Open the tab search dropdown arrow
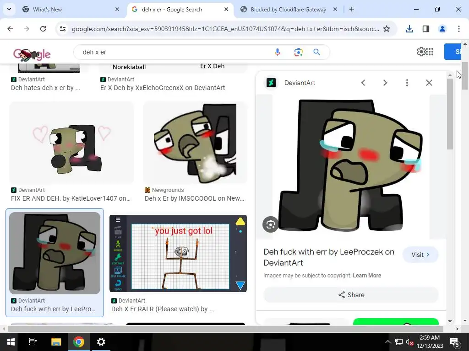469x351 pixels. tap(9, 9)
